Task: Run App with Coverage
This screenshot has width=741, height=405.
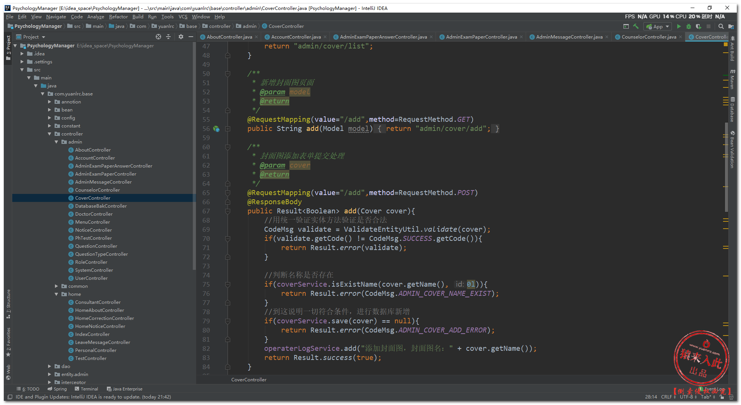Action: (x=698, y=26)
